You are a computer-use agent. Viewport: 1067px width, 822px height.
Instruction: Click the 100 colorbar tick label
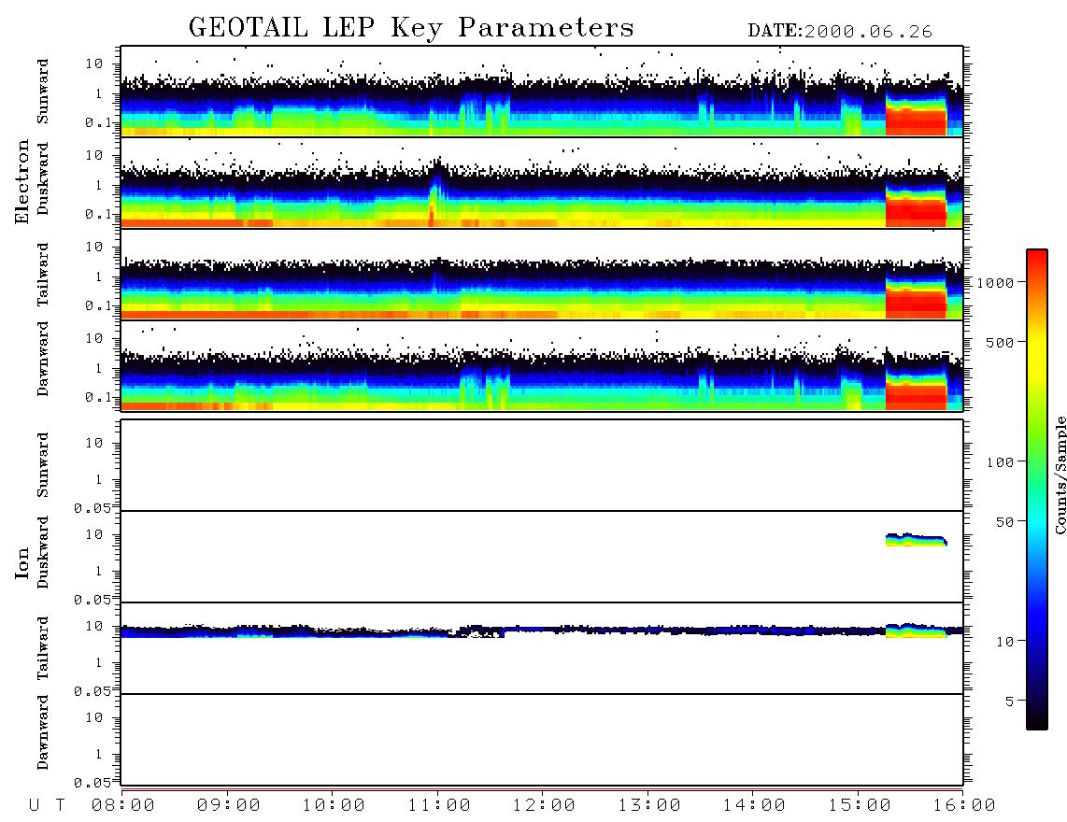point(1000,462)
